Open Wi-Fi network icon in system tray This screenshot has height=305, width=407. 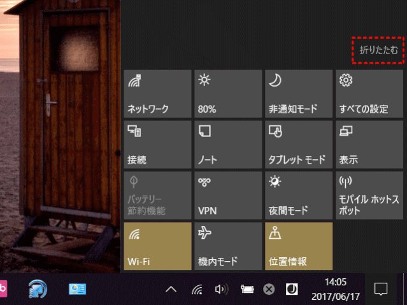point(197,289)
